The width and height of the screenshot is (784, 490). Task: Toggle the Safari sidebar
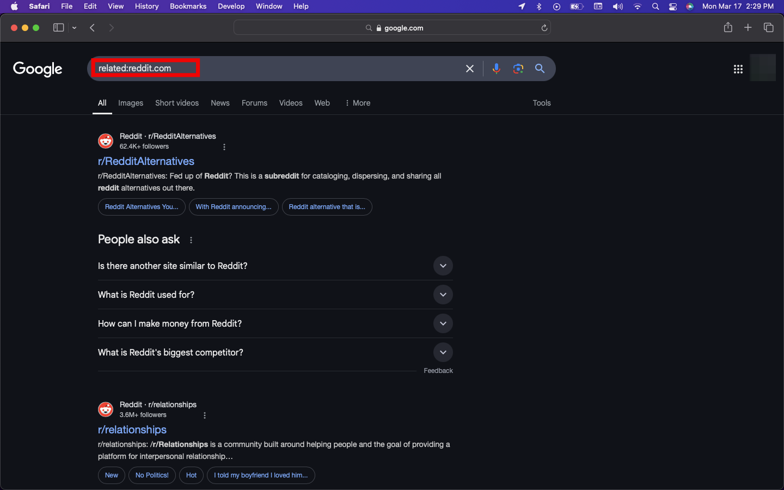(x=58, y=28)
